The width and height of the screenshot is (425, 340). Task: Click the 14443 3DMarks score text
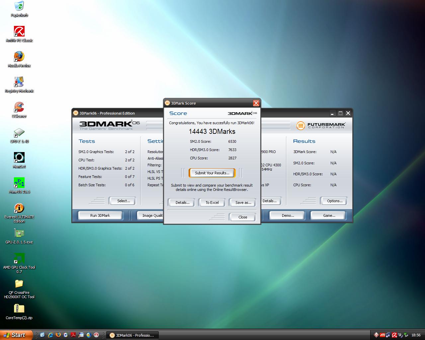[212, 131]
